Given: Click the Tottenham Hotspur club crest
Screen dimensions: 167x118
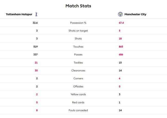Looking at the screenshot, I should pyautogui.click(x=36, y=14).
